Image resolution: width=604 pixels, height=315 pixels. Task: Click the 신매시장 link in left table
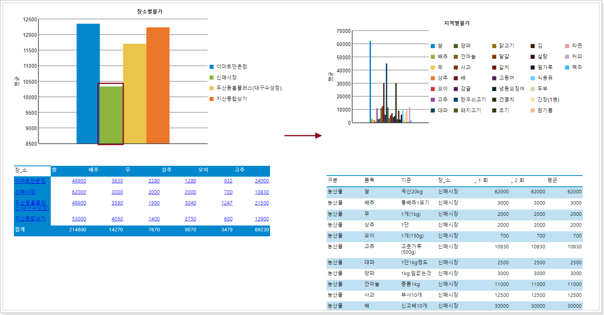25,192
